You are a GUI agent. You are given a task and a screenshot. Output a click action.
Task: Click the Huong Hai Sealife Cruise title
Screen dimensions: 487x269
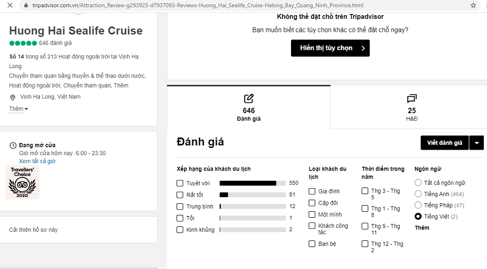coord(75,31)
